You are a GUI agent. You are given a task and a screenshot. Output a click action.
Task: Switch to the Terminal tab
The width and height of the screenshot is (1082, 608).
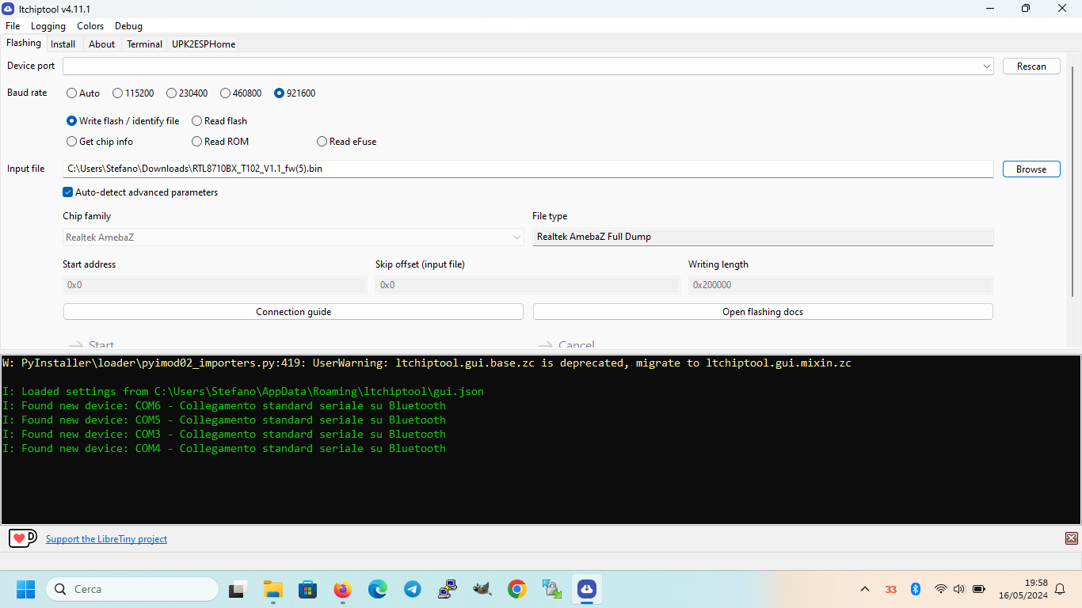pos(144,44)
